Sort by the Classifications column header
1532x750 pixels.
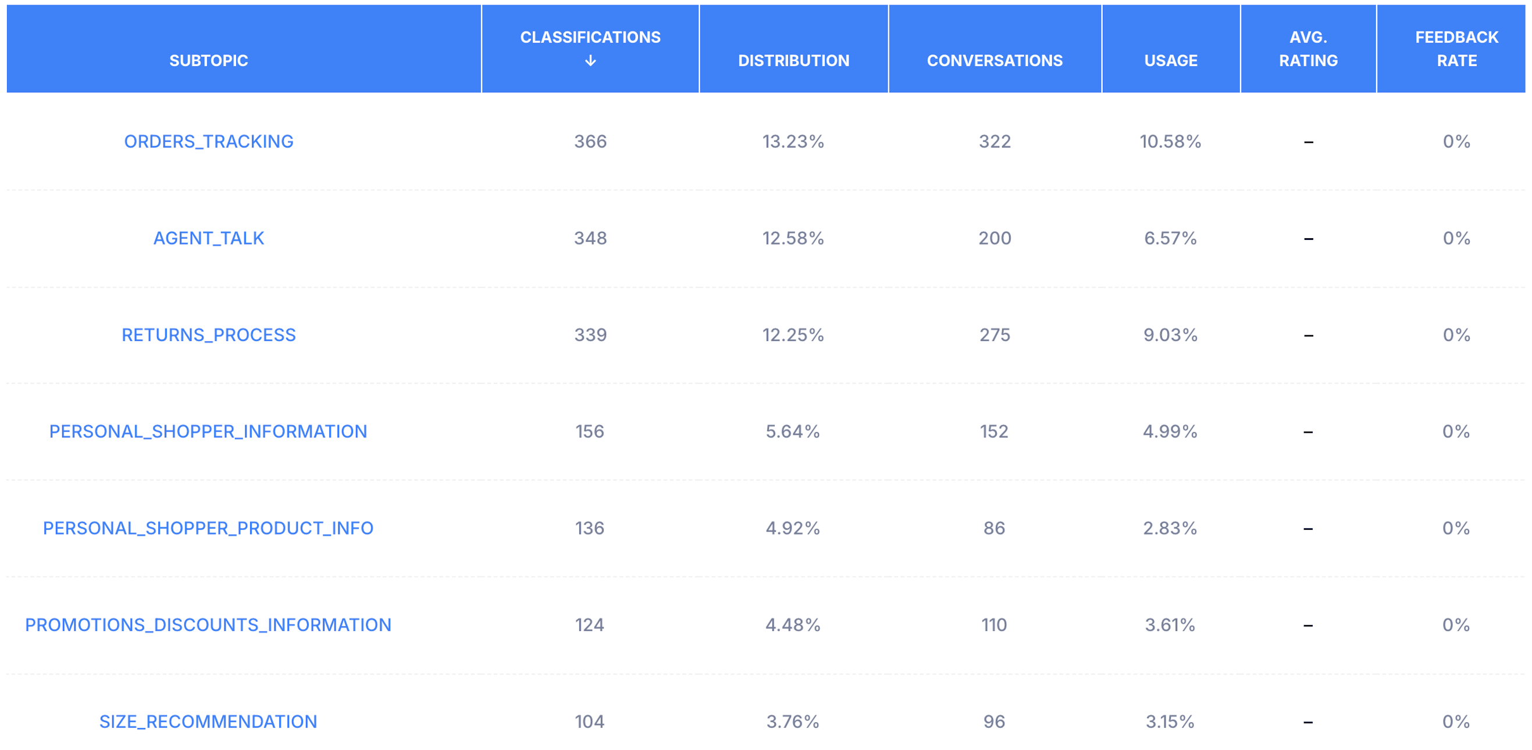tap(590, 37)
